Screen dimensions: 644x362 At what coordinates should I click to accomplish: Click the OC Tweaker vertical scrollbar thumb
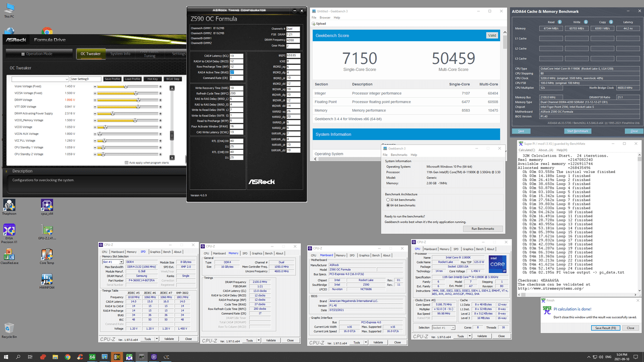point(172,135)
